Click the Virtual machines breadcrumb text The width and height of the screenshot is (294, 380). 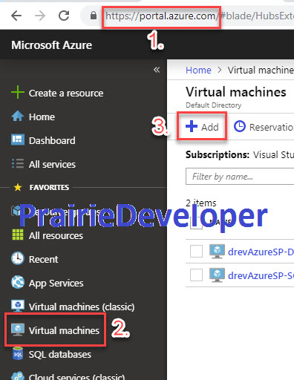[x=261, y=70]
